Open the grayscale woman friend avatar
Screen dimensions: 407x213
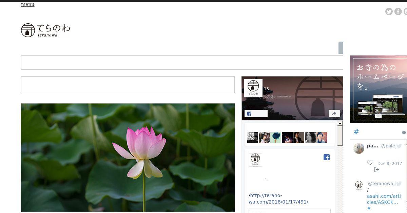tap(310, 138)
